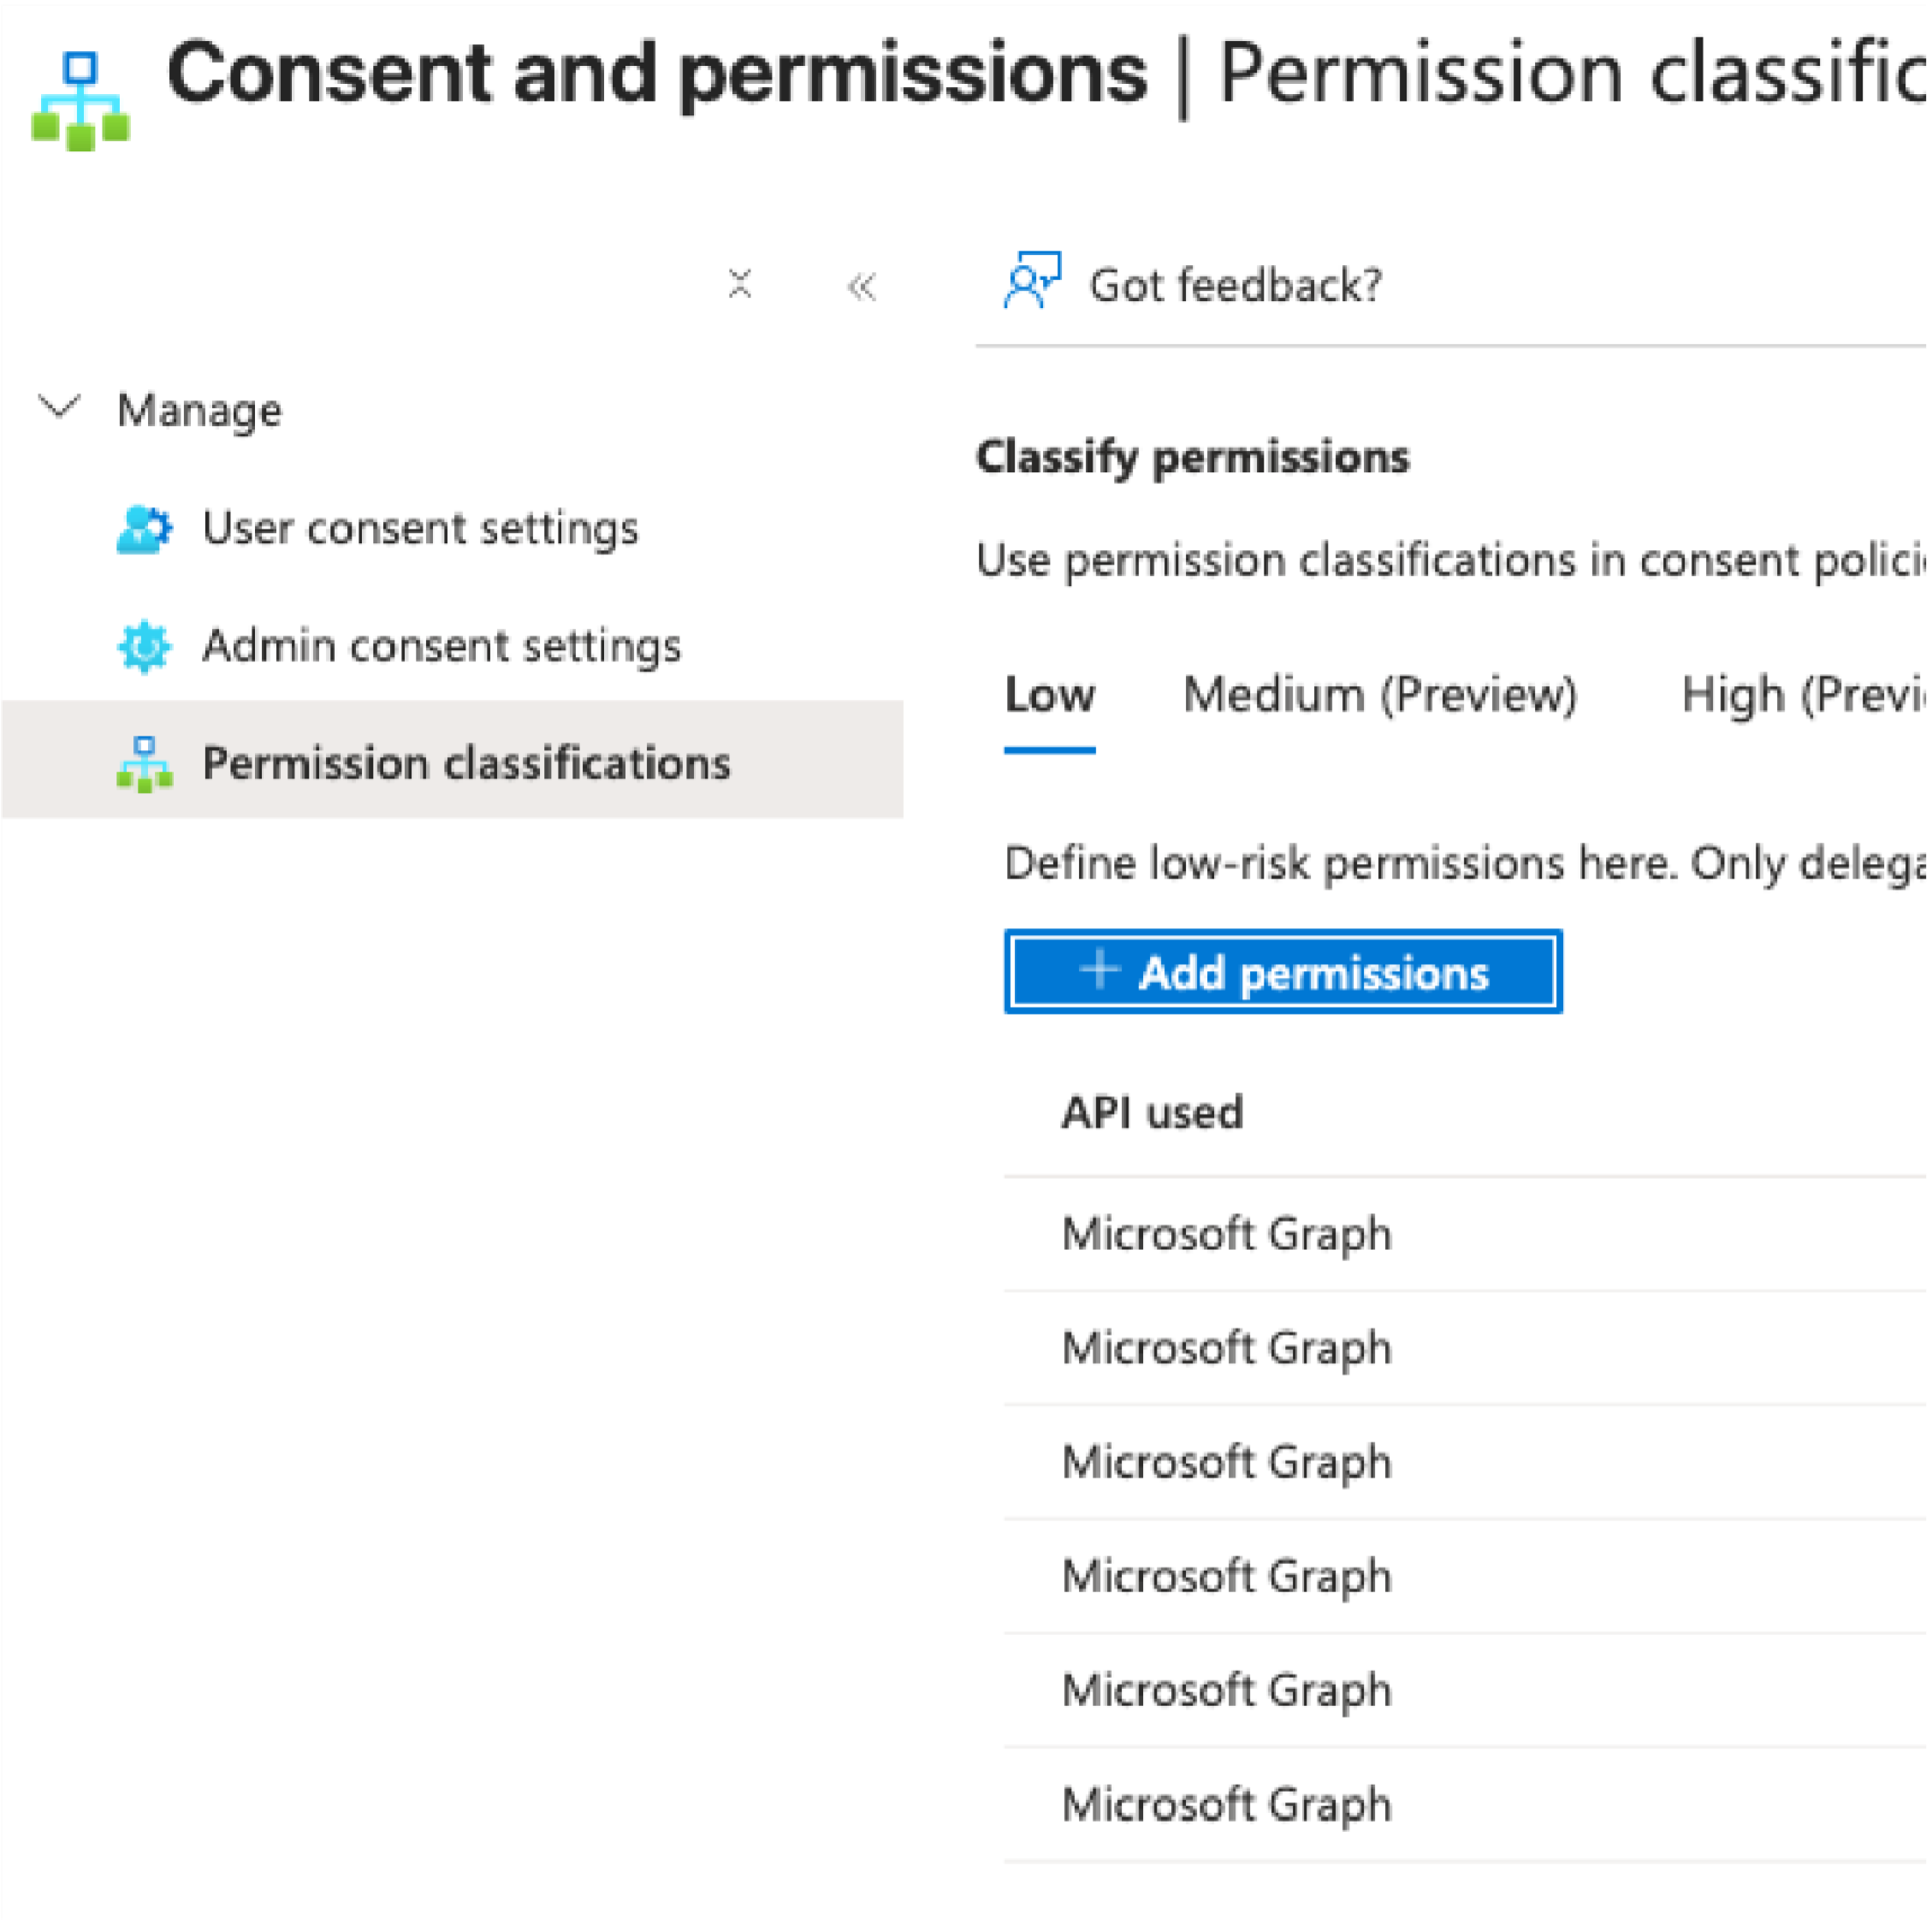The width and height of the screenshot is (1932, 1925).
Task: Sort by API used column header
Action: (1152, 1113)
